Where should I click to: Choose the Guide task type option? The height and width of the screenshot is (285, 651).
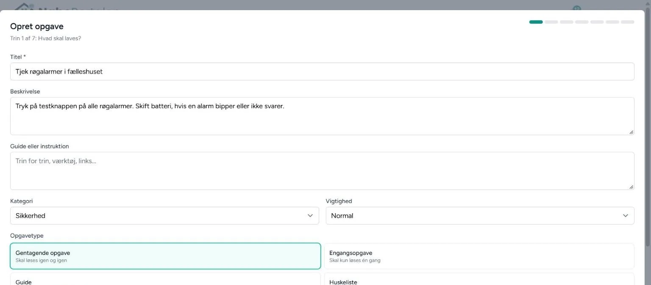(165, 279)
